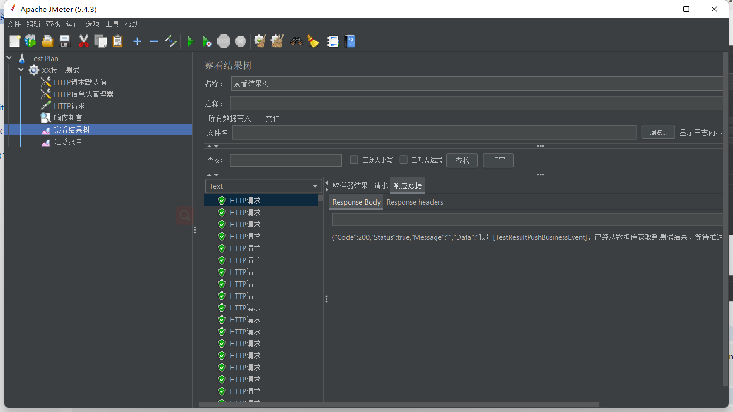This screenshot has height=412, width=733.
Task: Open the 查找 menu
Action: pos(53,24)
